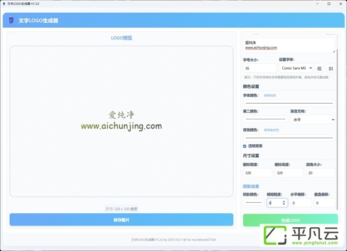
Task: Click the LOGO预览 heading
Action: click(x=121, y=38)
